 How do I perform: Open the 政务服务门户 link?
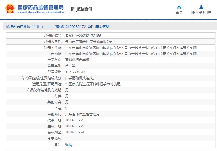tap(201, 12)
